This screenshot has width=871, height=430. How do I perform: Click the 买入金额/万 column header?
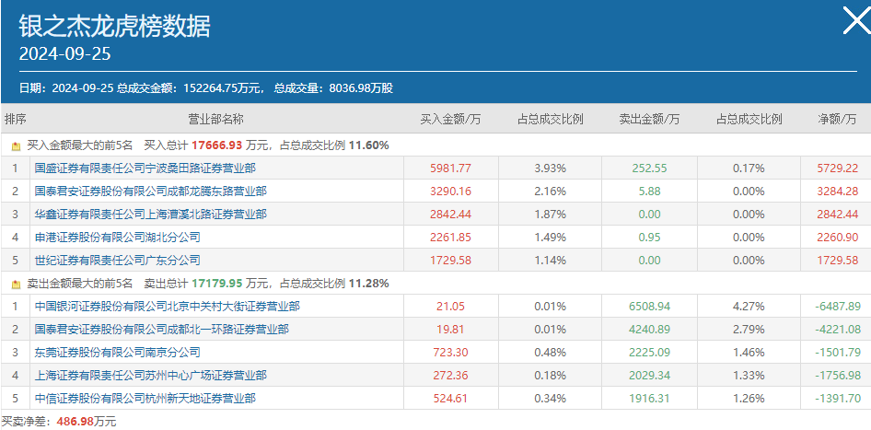coord(450,119)
